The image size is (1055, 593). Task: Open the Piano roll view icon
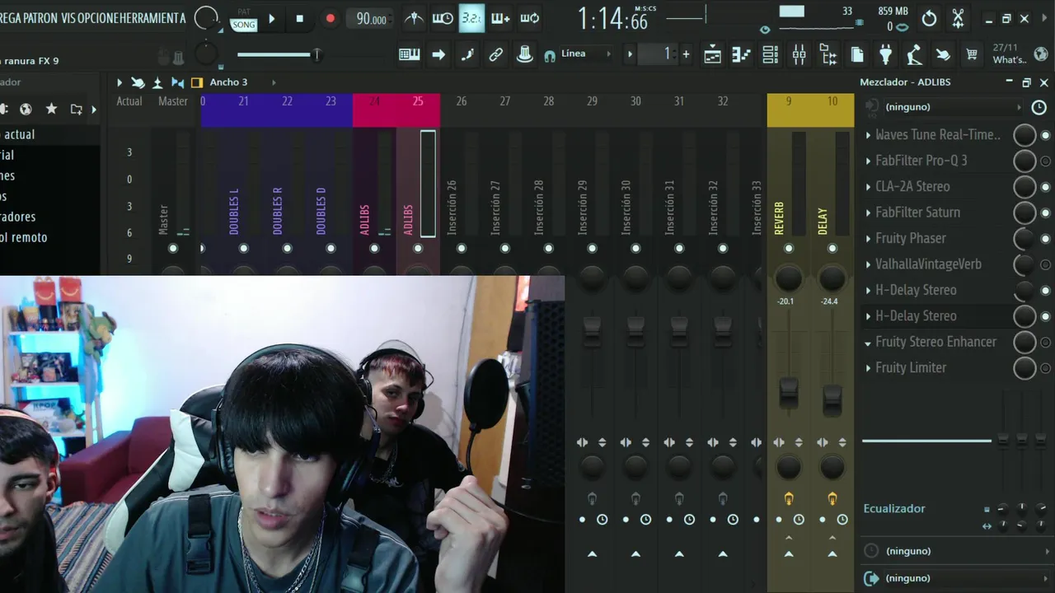[741, 55]
